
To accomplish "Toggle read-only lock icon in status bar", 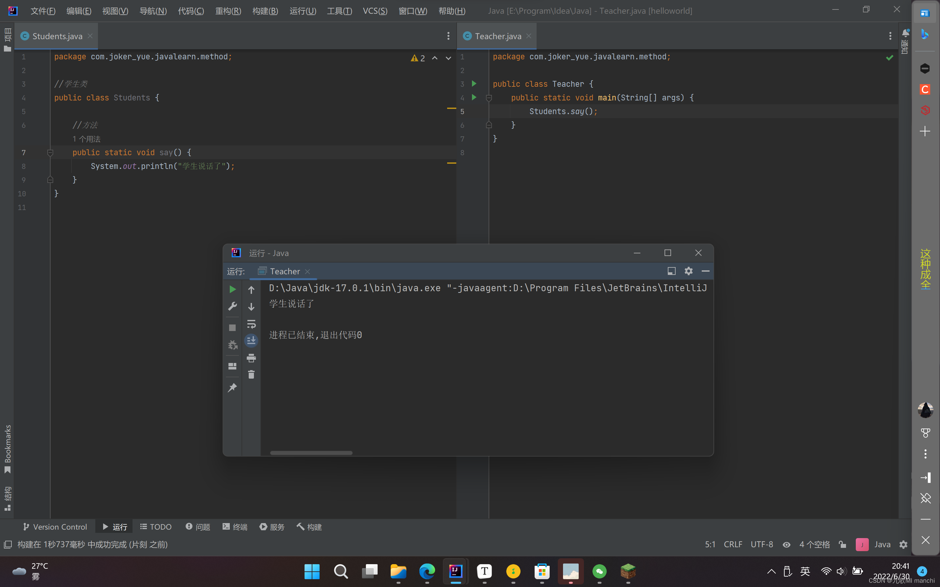I will pos(842,544).
